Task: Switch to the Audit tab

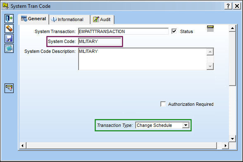Action: [102, 19]
